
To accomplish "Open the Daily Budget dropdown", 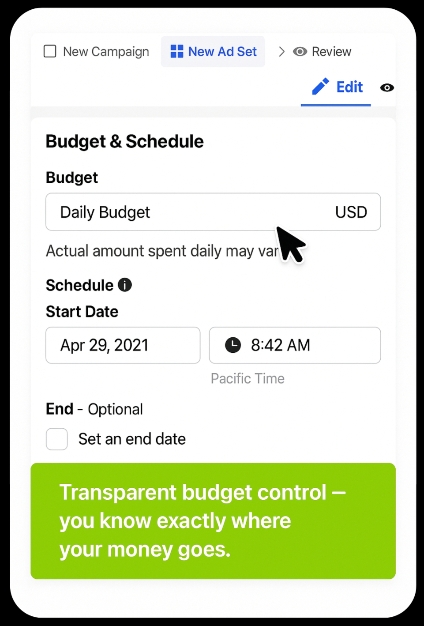I will [x=213, y=212].
